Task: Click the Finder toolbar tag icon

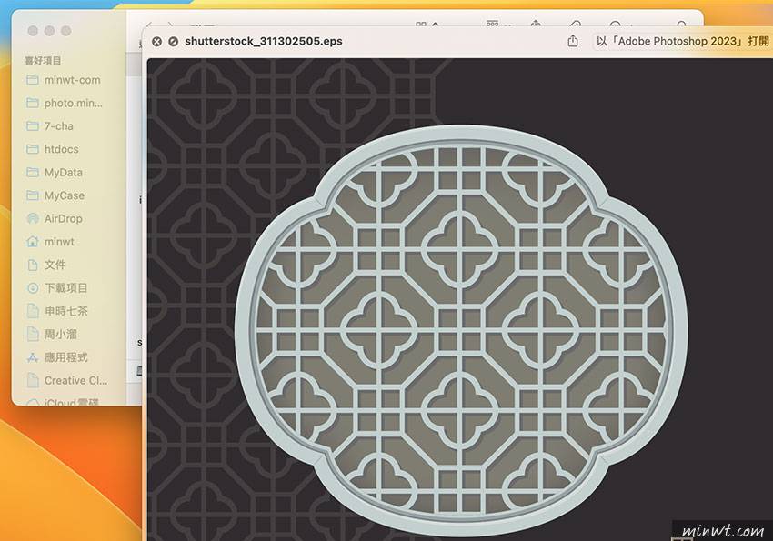Action: (575, 25)
